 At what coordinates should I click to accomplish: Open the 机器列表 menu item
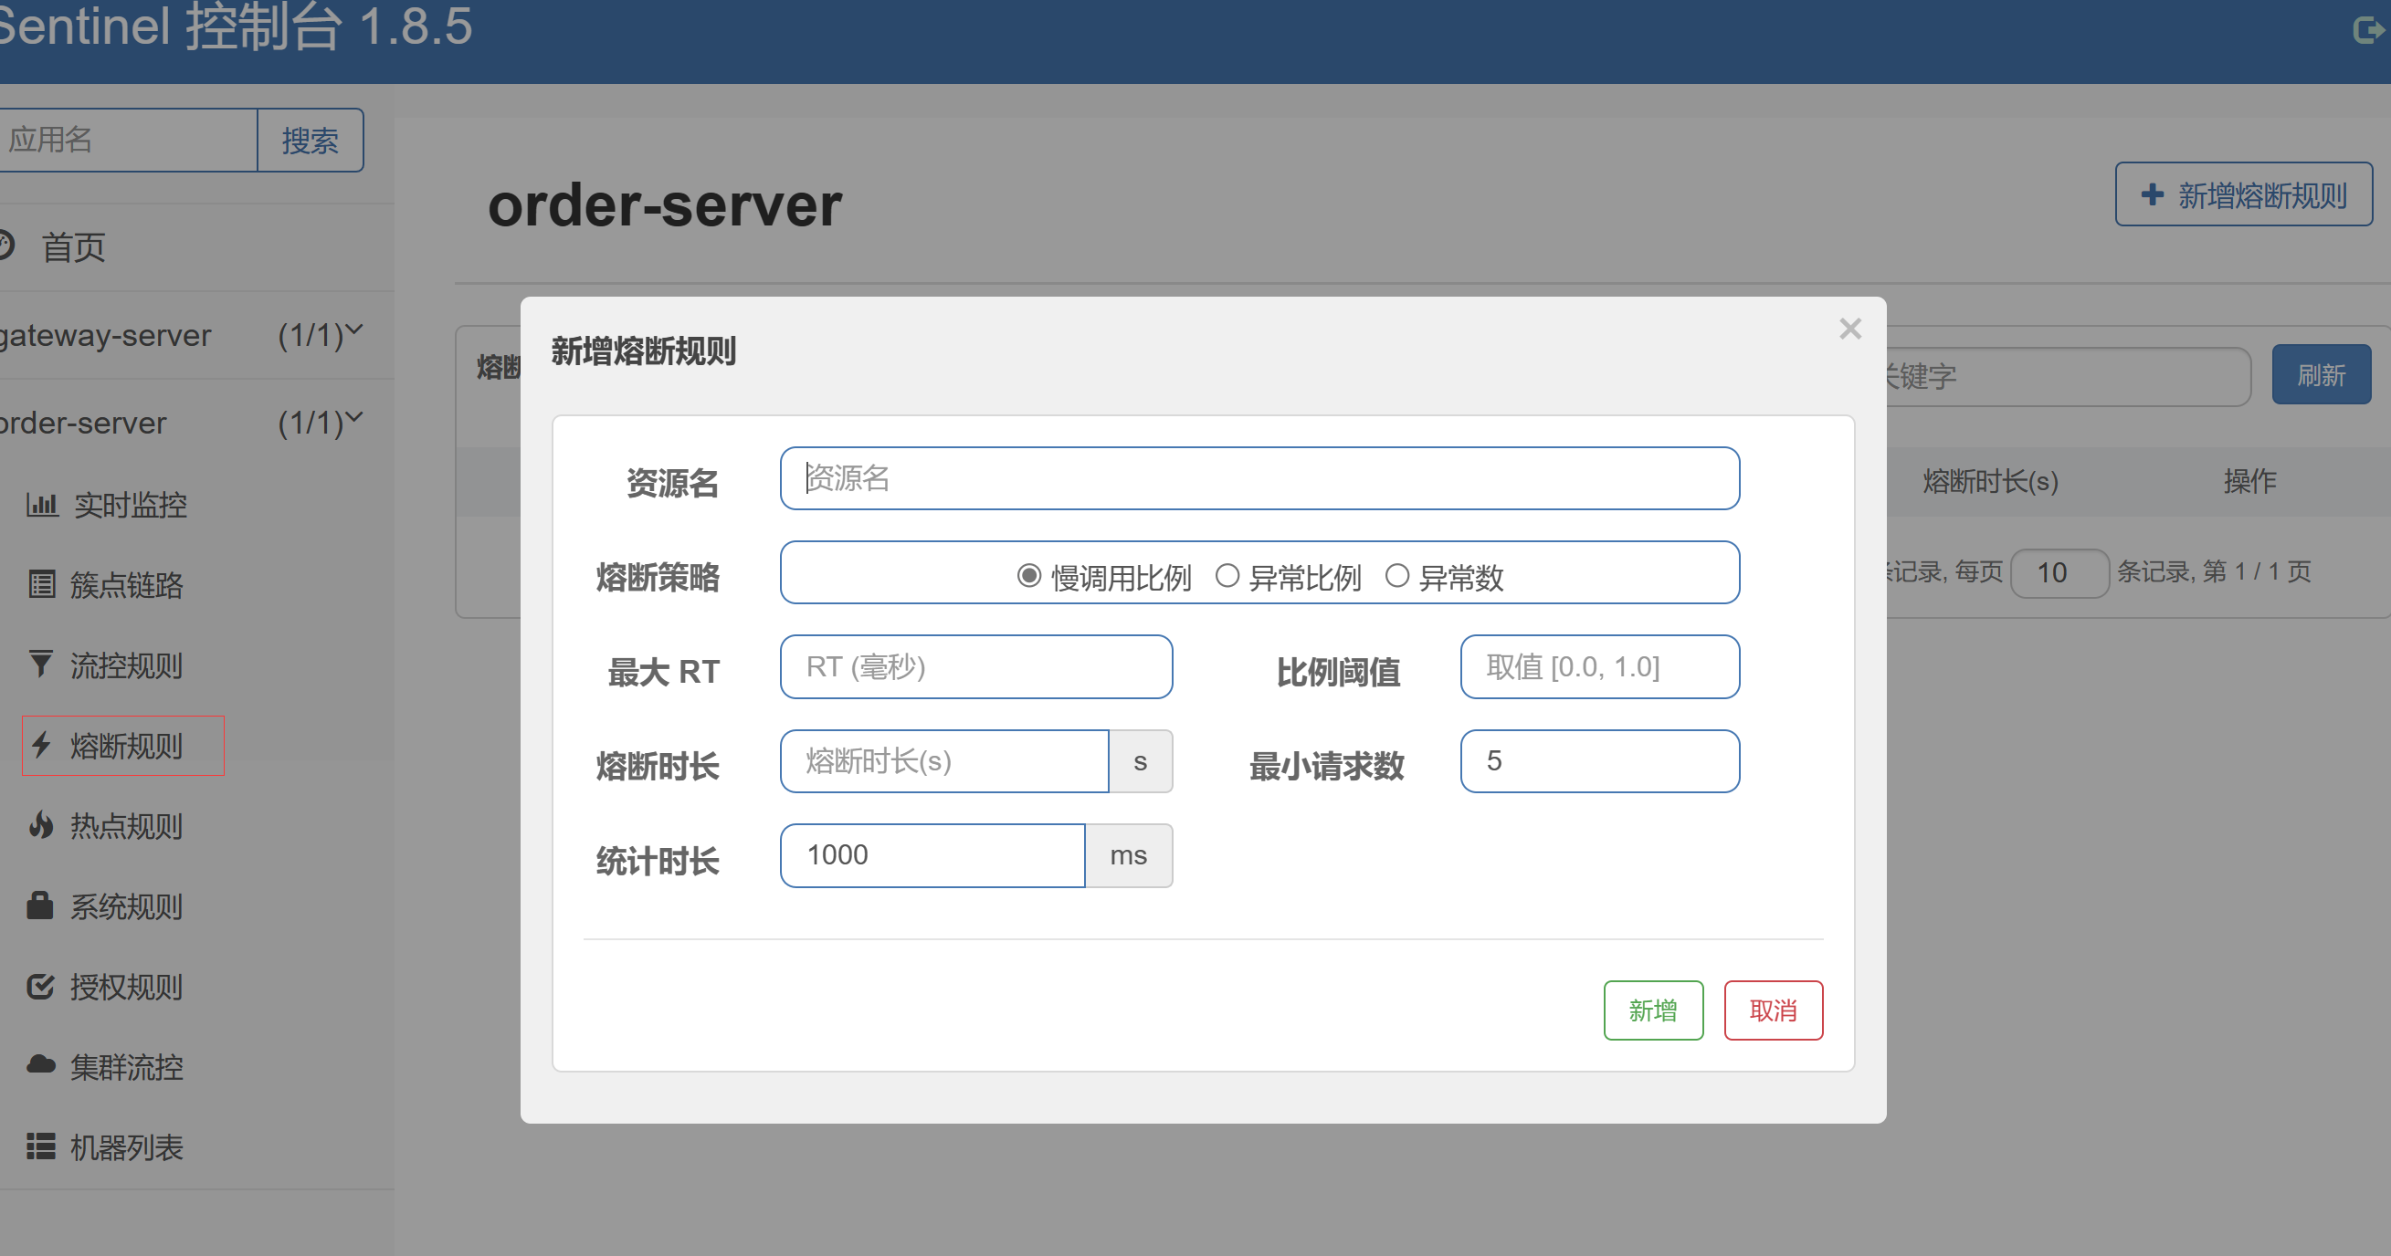pyautogui.click(x=126, y=1147)
